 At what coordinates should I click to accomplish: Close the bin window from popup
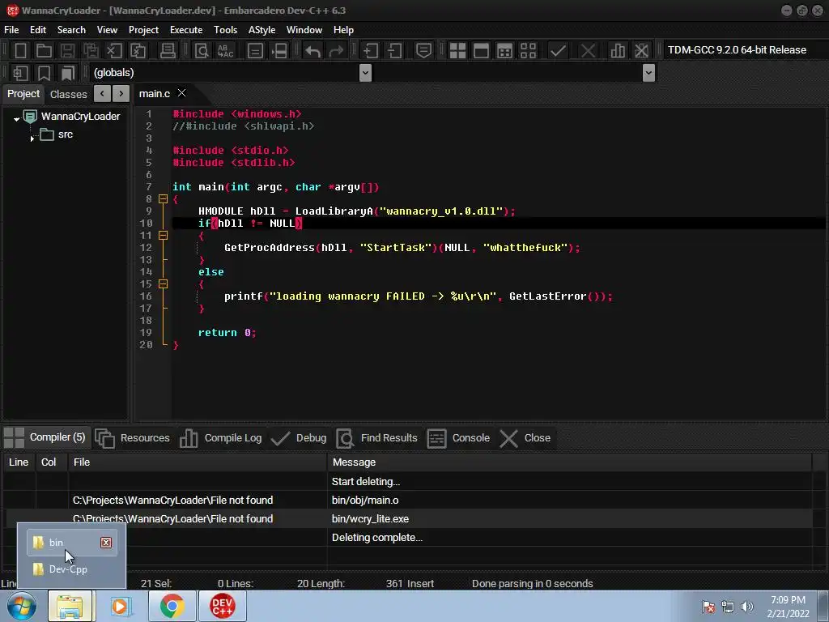[x=106, y=543]
